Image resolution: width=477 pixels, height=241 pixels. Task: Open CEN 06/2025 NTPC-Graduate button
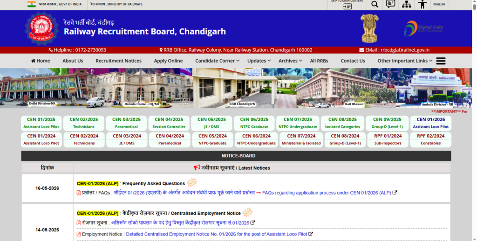pos(254,123)
